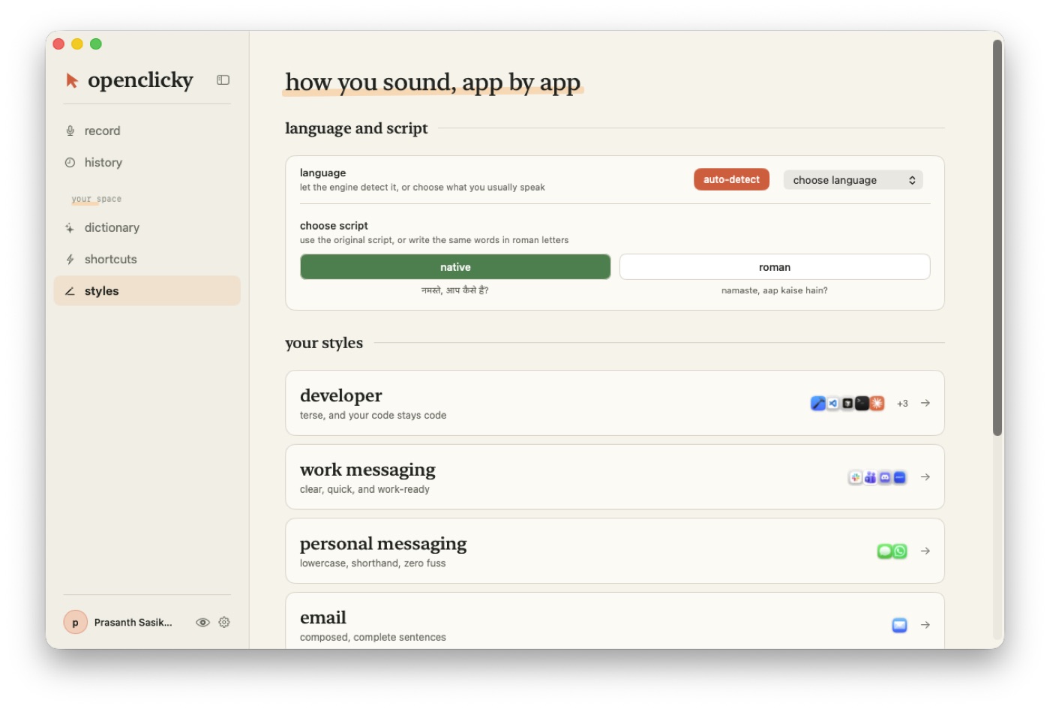This screenshot has height=709, width=1050.
Task: Open the Prasanth Sasik... profile
Action: [133, 623]
